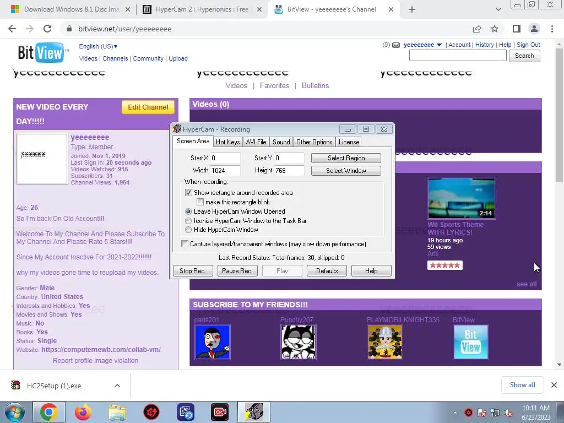Open Chrome three-dot menu
The height and width of the screenshot is (423, 564).
click(x=552, y=29)
